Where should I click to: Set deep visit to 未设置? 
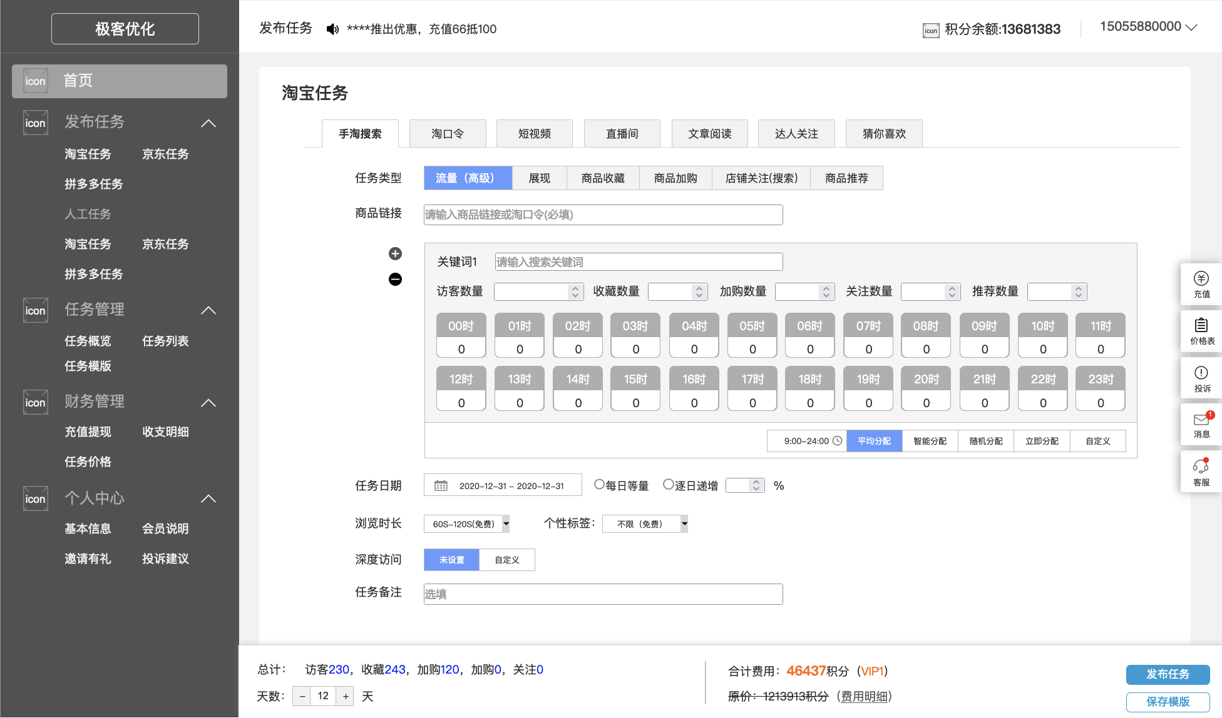click(x=451, y=560)
